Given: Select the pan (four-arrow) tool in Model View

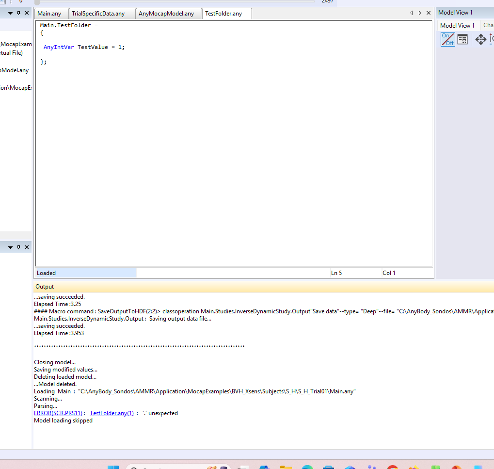Looking at the screenshot, I should coord(480,39).
